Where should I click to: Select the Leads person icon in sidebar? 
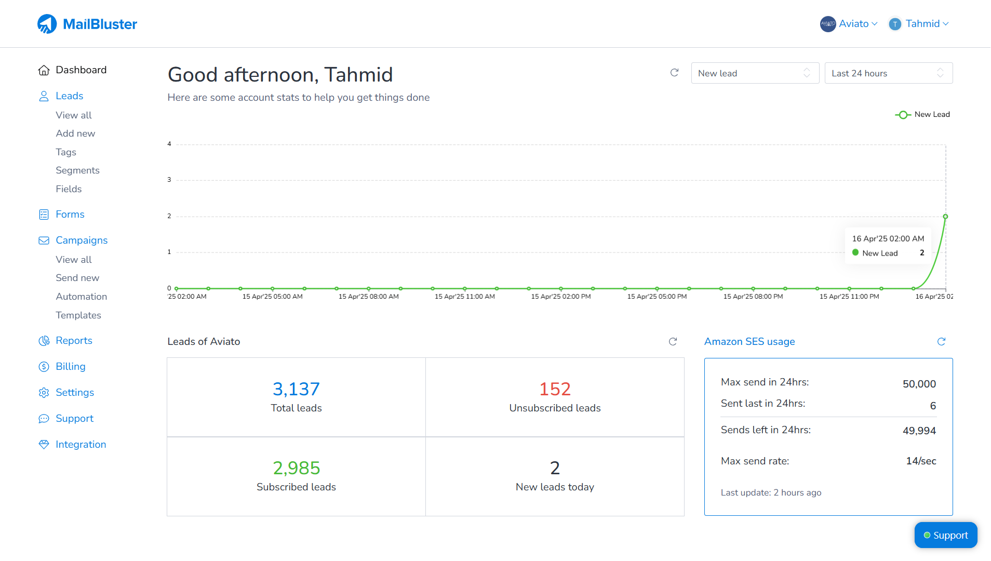click(x=44, y=96)
